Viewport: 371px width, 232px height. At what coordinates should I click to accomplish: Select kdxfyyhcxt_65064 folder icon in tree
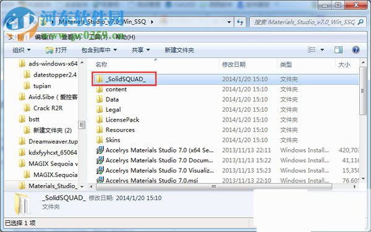pos(22,152)
